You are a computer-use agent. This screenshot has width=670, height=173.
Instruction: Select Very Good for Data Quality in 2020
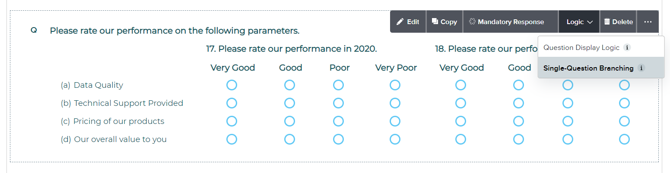(232, 85)
